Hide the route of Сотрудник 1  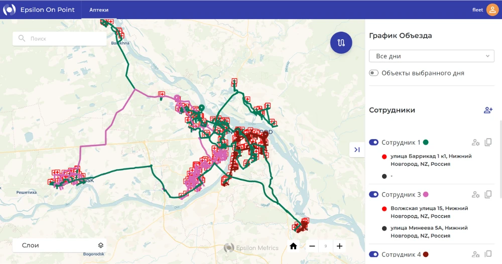click(374, 143)
